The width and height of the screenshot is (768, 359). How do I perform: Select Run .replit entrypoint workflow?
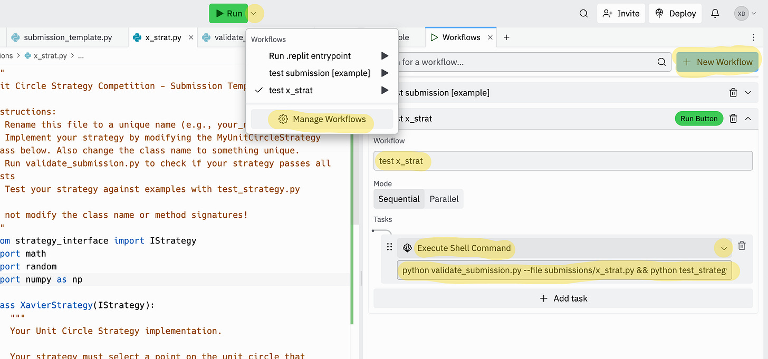(310, 56)
